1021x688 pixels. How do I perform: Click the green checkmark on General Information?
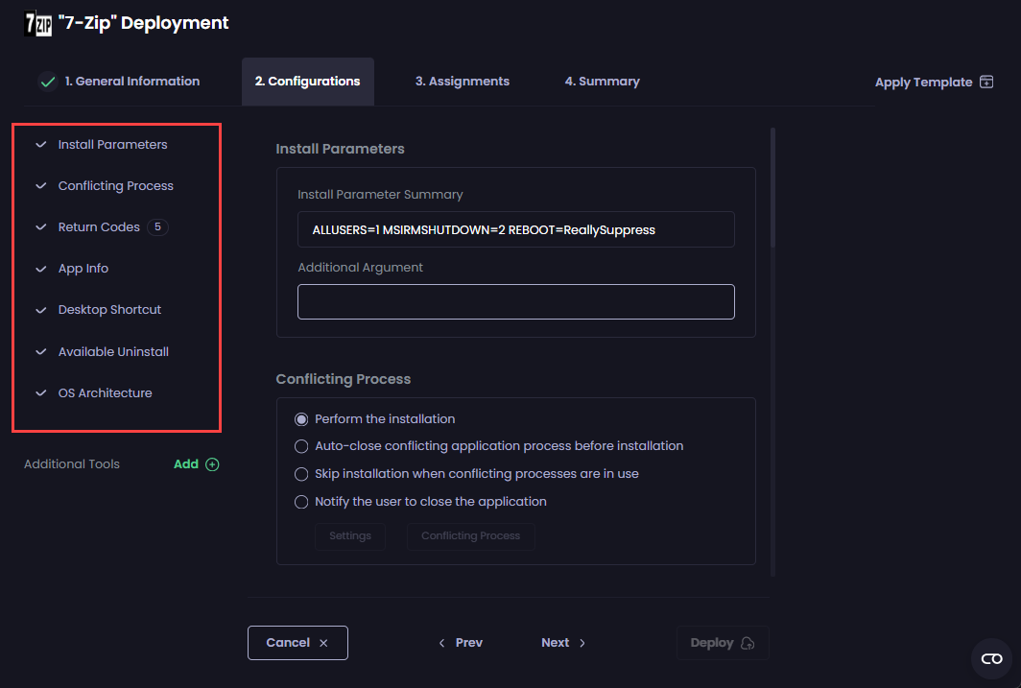click(47, 82)
